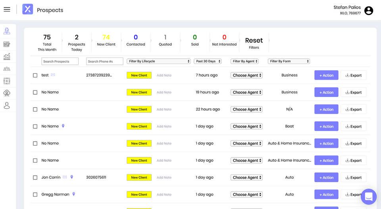Click + Action in the Boat row
The width and height of the screenshot is (381, 209).
tap(326, 126)
